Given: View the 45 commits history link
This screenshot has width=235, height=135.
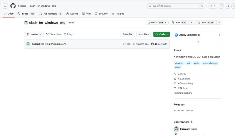Looking at the screenshot, I should tap(159, 44).
